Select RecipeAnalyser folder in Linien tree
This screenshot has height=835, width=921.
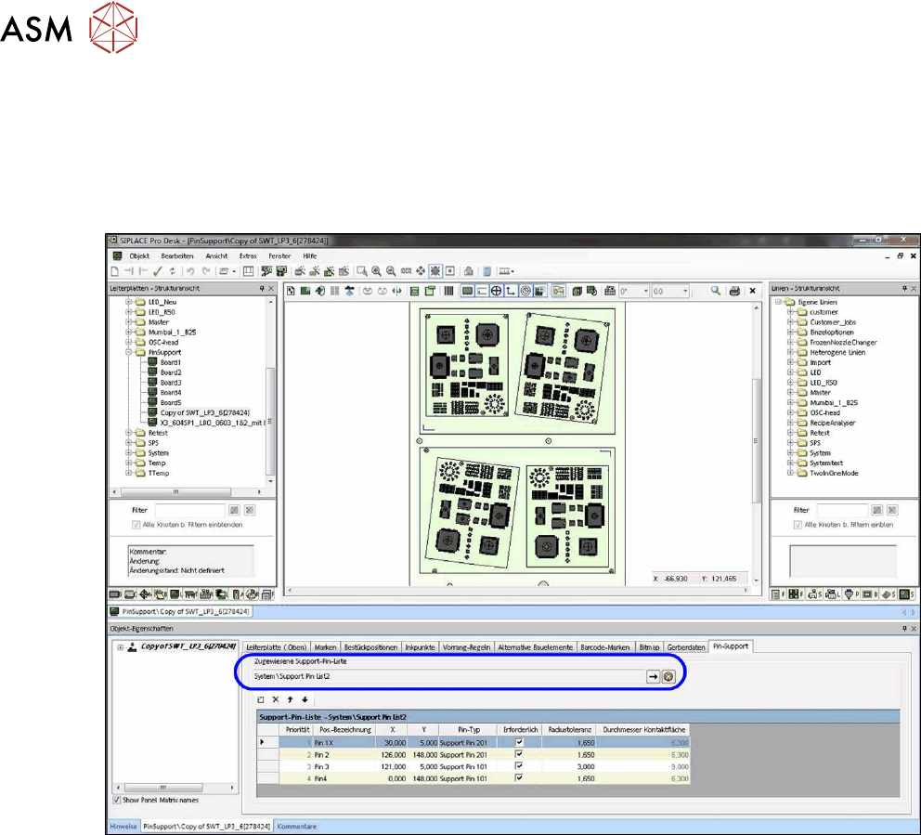[x=832, y=424]
